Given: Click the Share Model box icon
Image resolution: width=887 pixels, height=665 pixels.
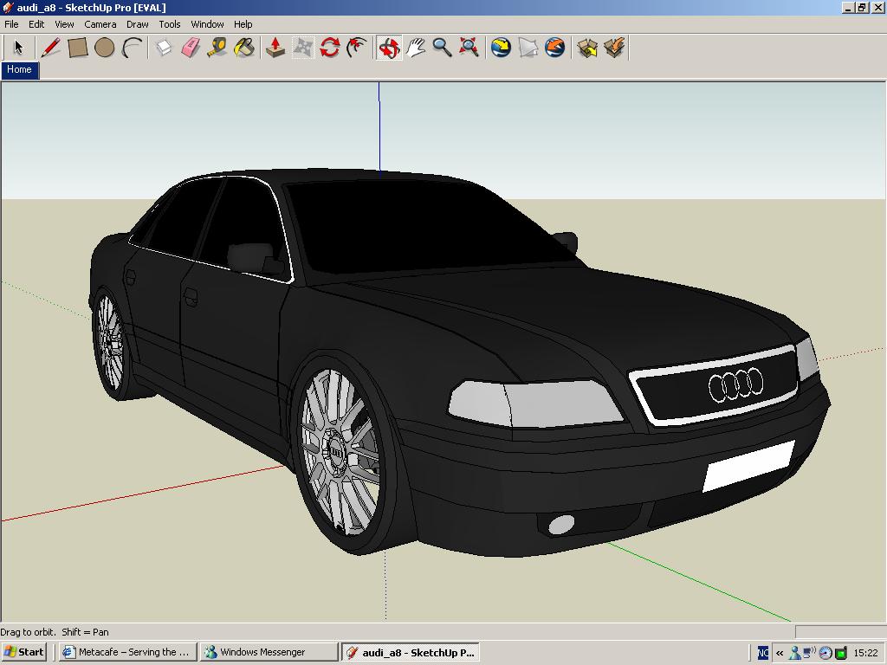Looking at the screenshot, I should 614,48.
